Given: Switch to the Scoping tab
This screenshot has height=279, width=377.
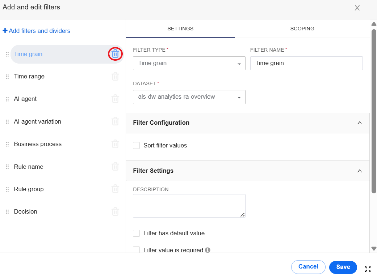Looking at the screenshot, I should (302, 29).
